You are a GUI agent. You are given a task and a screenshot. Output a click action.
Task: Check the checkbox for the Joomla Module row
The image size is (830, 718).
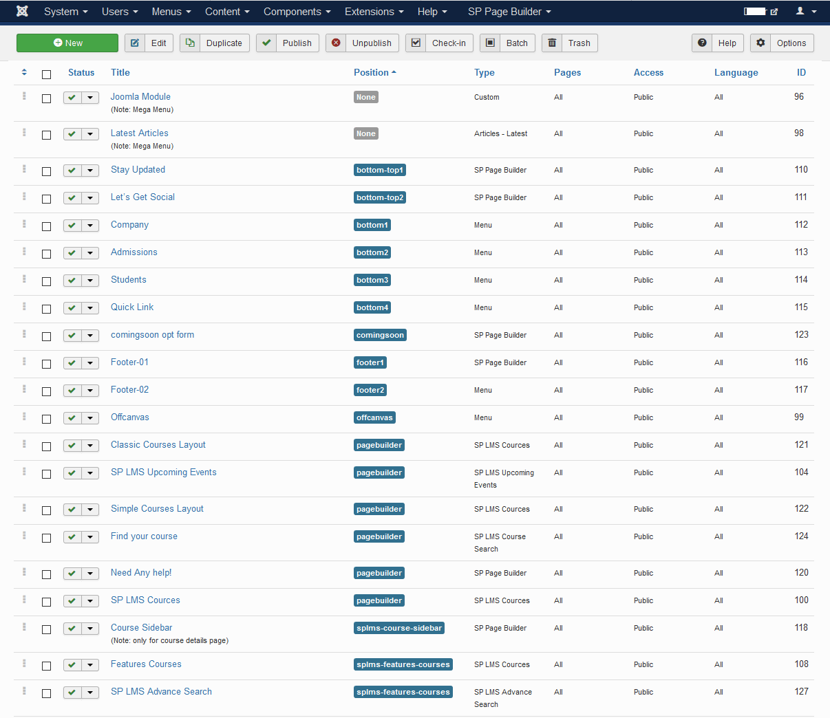click(46, 98)
